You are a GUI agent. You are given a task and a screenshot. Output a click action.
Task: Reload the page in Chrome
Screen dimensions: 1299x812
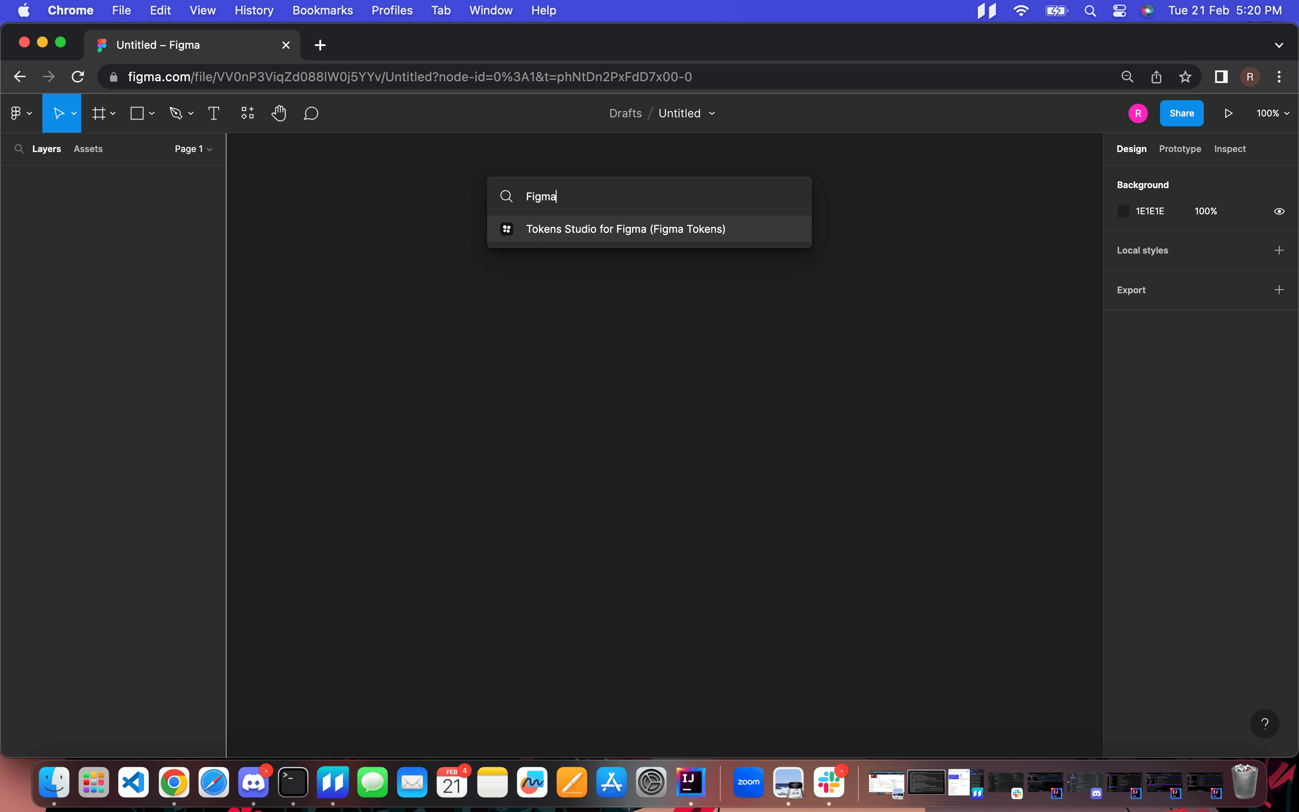(78, 77)
